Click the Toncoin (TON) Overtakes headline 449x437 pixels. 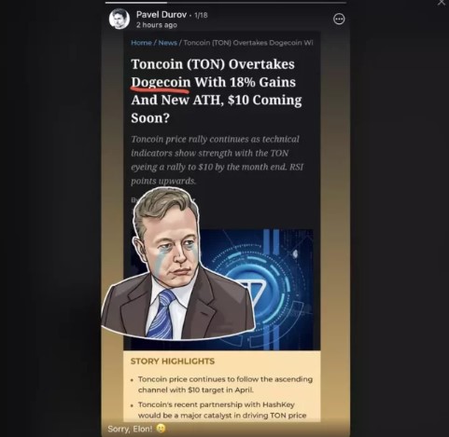tap(217, 90)
